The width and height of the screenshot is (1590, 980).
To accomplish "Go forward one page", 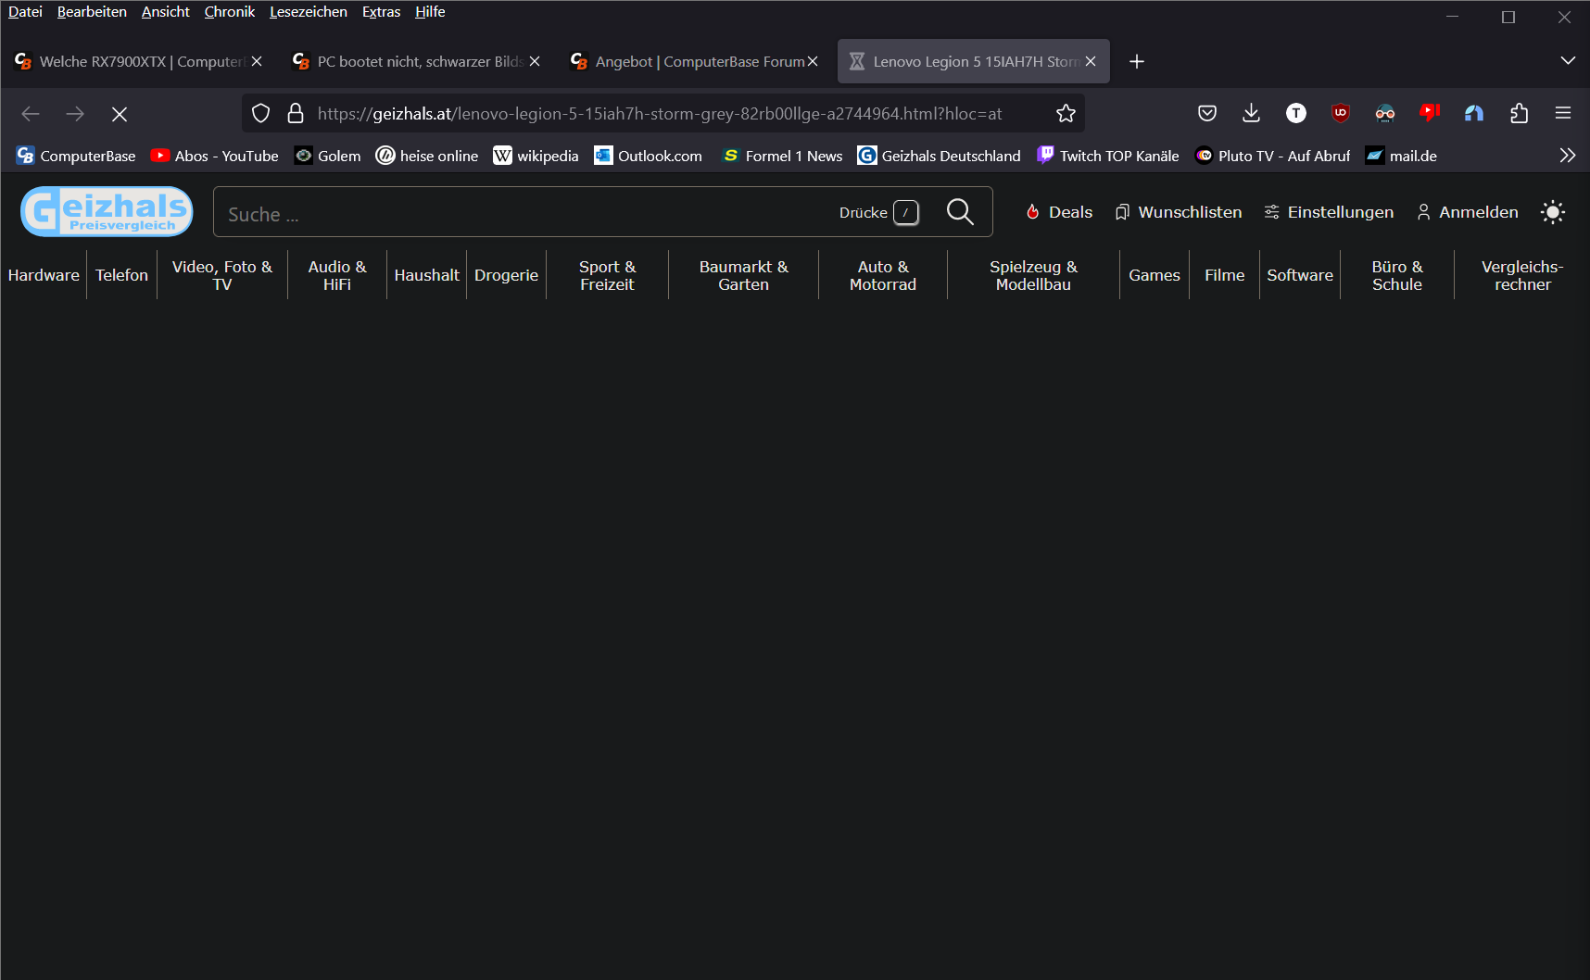I will coord(75,114).
